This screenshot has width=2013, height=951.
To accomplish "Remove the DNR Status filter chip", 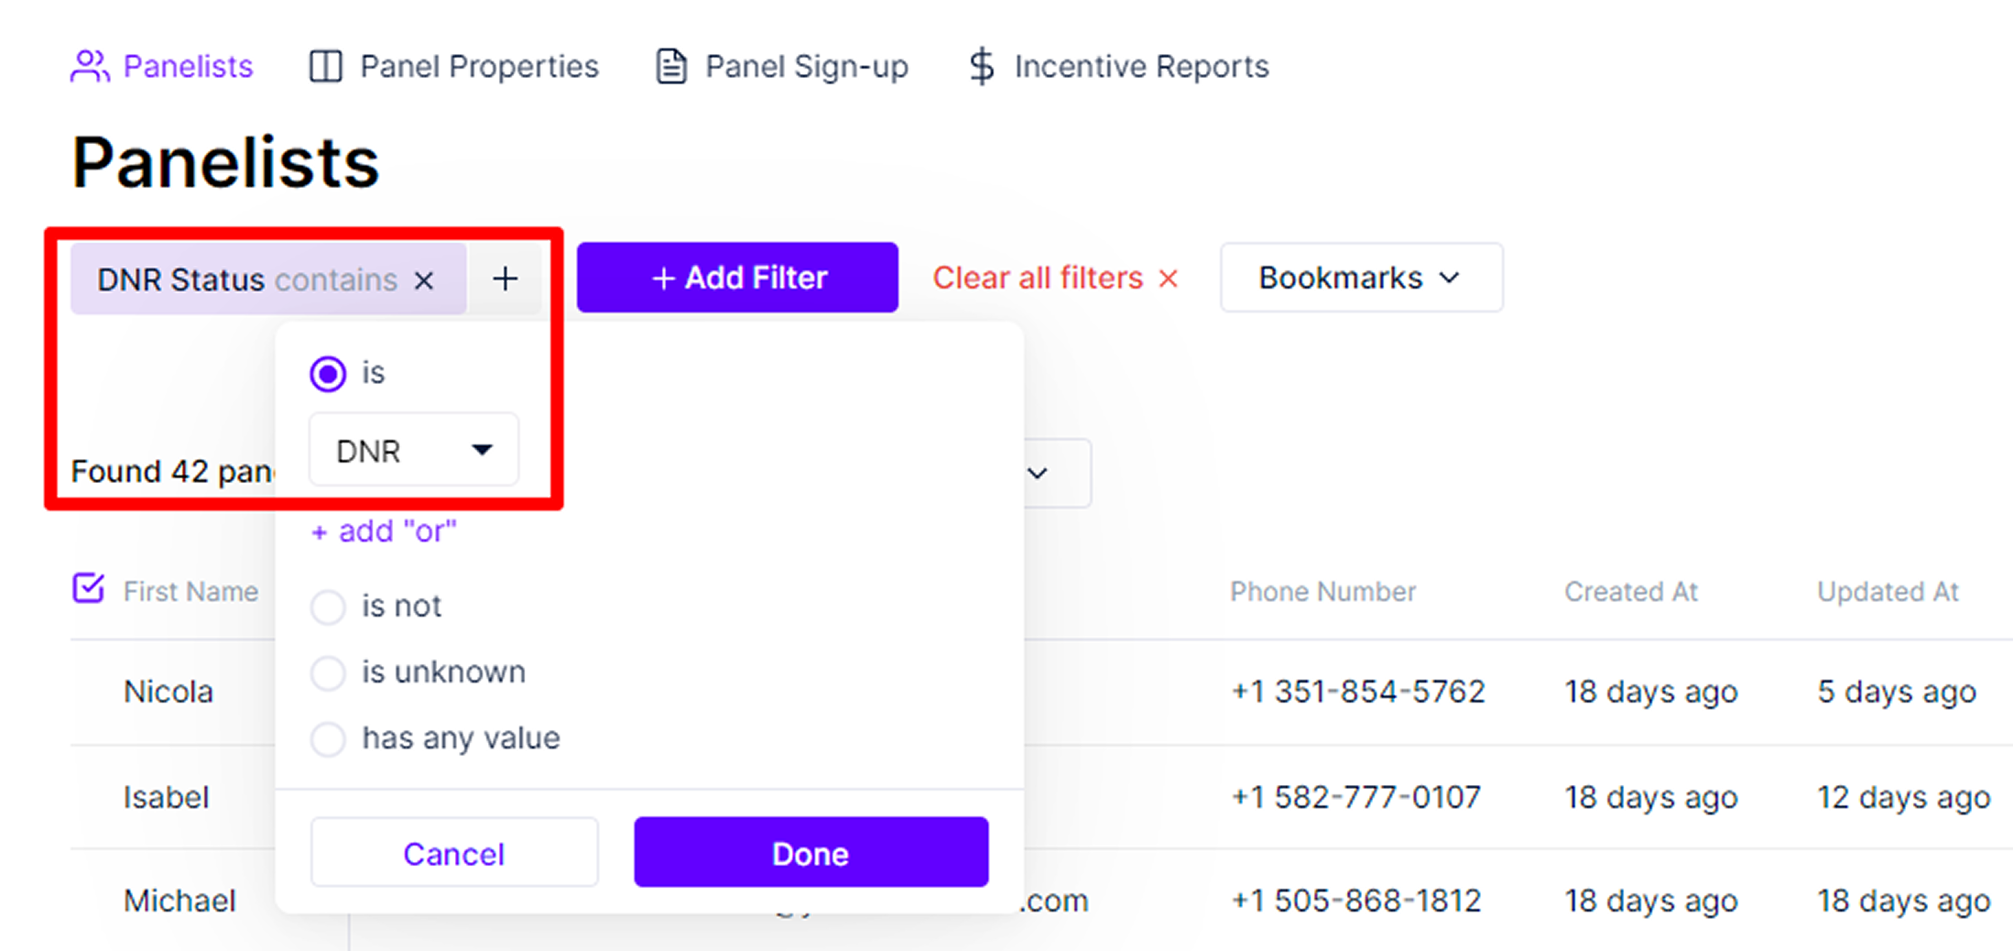I will [x=425, y=280].
